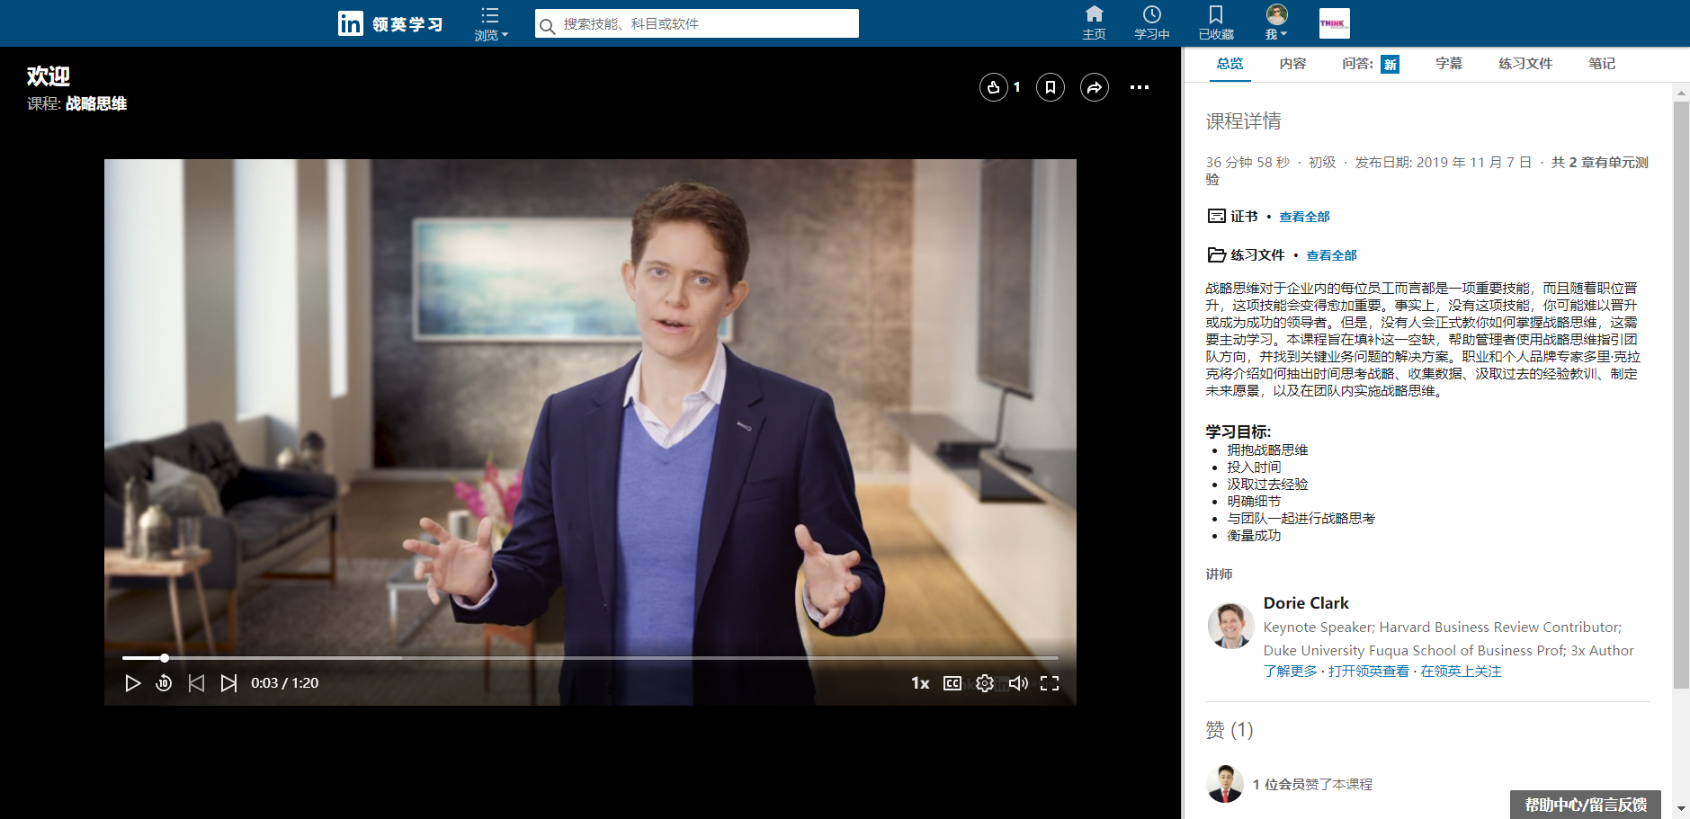This screenshot has height=819, width=1690.
Task: Expand the 我 profile menu
Action: 1276,22
